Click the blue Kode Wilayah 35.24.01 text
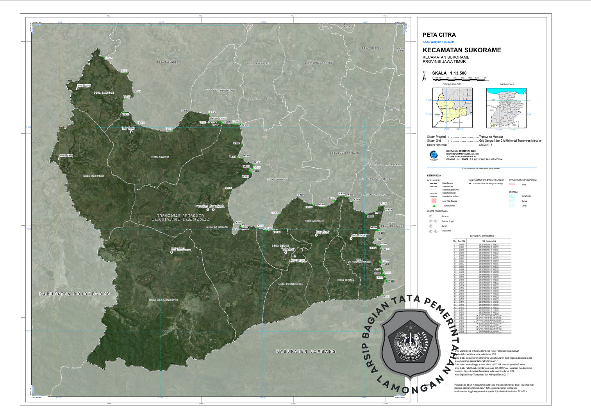This screenshot has width=591, height=418. [x=438, y=42]
